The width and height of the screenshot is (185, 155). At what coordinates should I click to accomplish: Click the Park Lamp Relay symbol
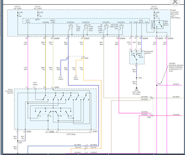click(x=157, y=25)
